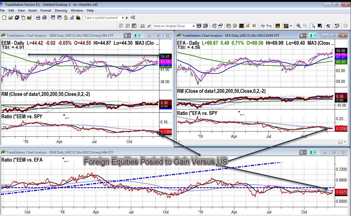Open the Format menu
Viewport: 351px width, 216px height.
point(46,10)
